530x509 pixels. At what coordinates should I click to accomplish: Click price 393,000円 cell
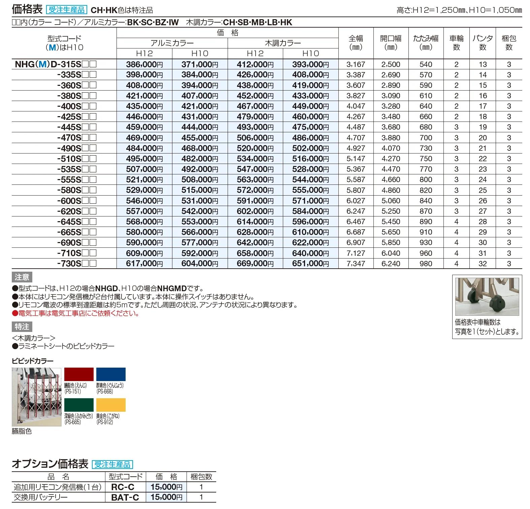(x=310, y=64)
